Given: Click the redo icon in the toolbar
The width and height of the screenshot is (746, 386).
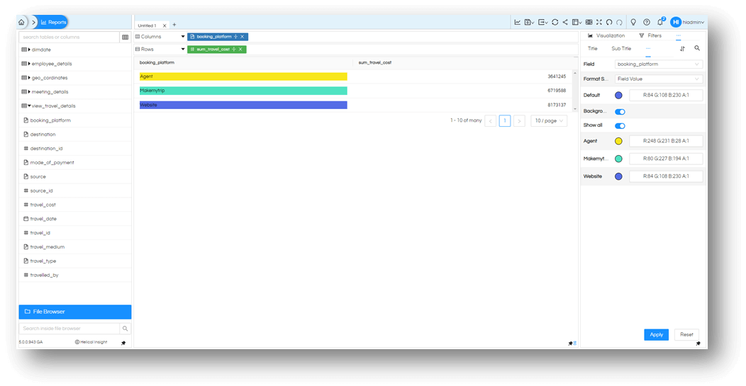Looking at the screenshot, I should pos(620,23).
